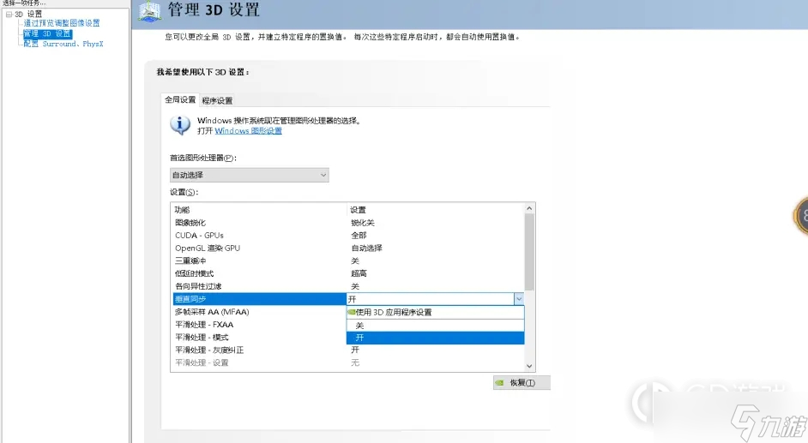Click the settings list scroll-up arrow
The width and height of the screenshot is (808, 443).
pos(529,208)
